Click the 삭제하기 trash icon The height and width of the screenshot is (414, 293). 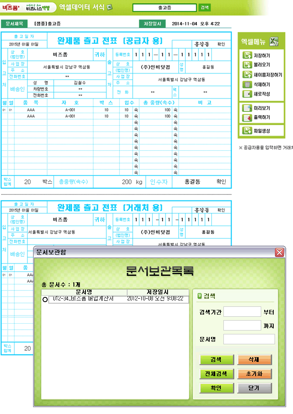point(247,84)
